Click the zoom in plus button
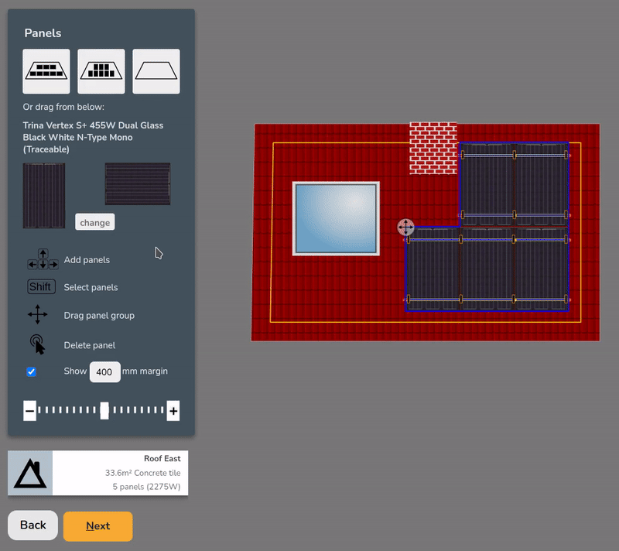 click(173, 411)
